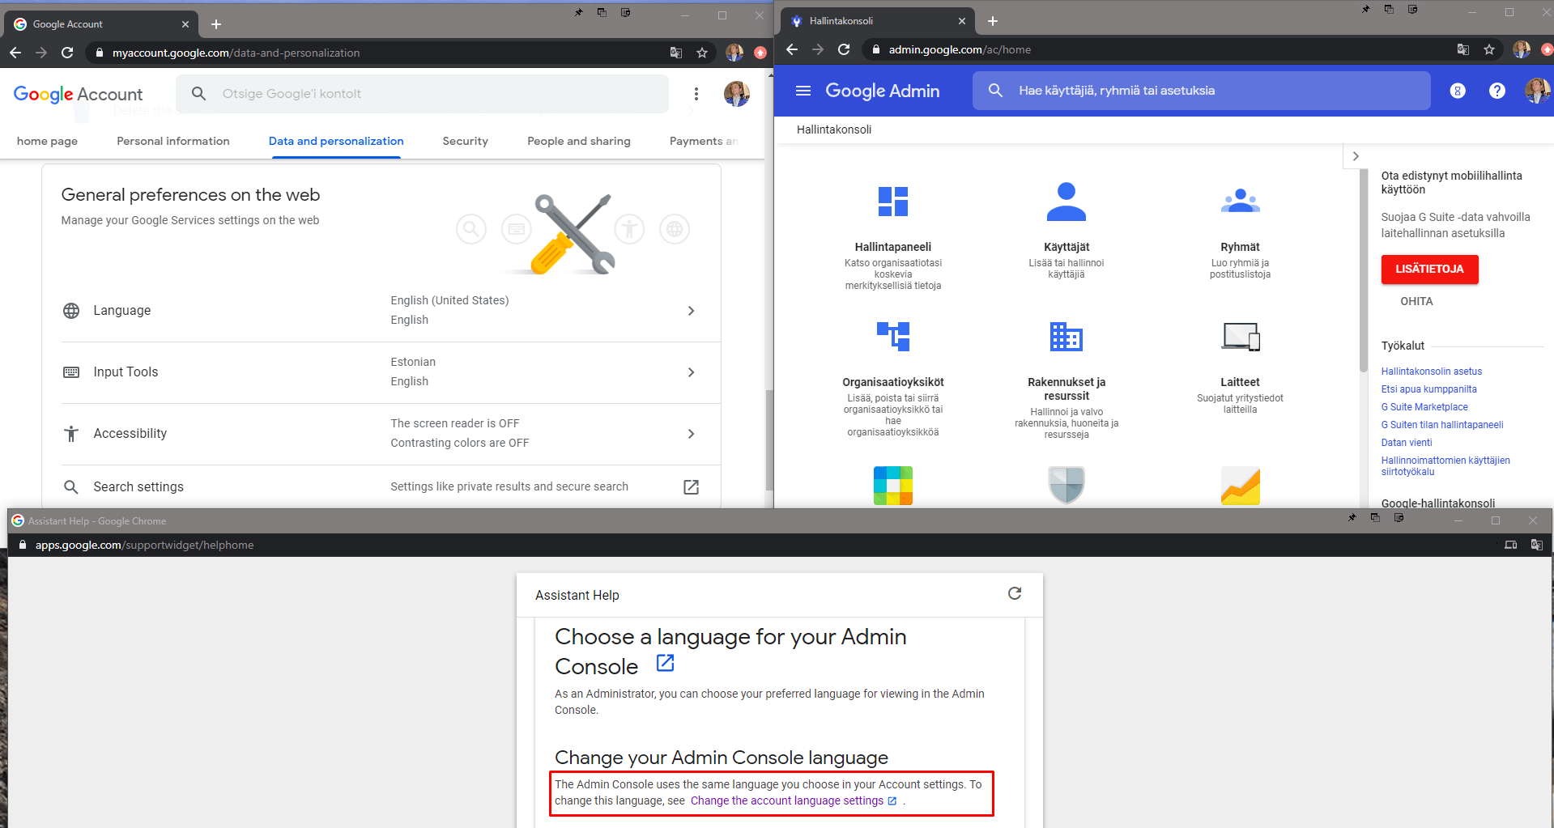This screenshot has width=1554, height=828.
Task: Go back in the Google Account window
Action: click(x=15, y=53)
